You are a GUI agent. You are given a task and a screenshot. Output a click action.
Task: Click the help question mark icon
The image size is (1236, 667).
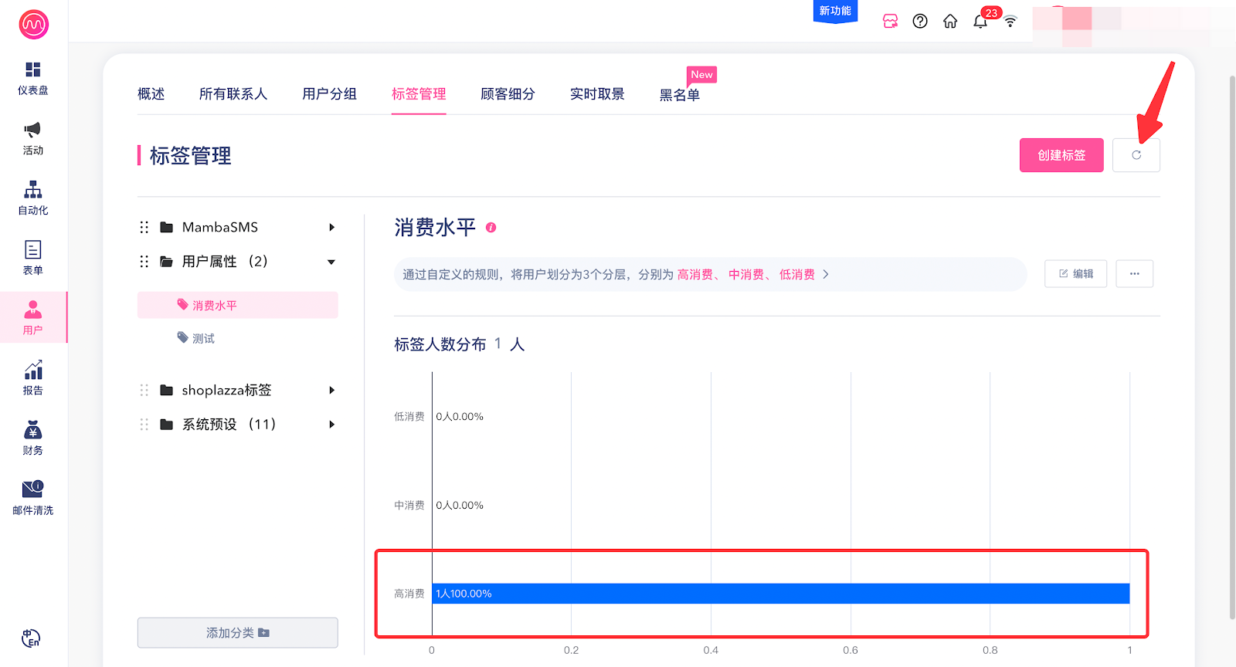[x=920, y=22]
